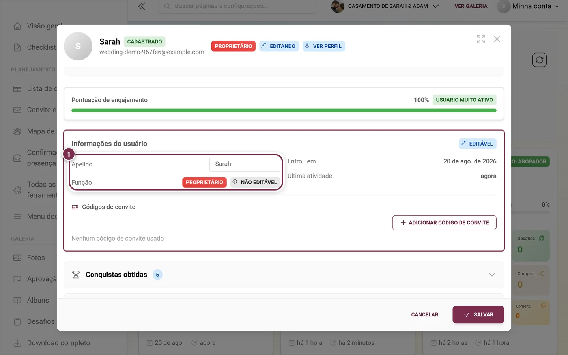The image size is (568, 355).
Task: Open Álbuns in the sidebar
Action: coord(38,300)
